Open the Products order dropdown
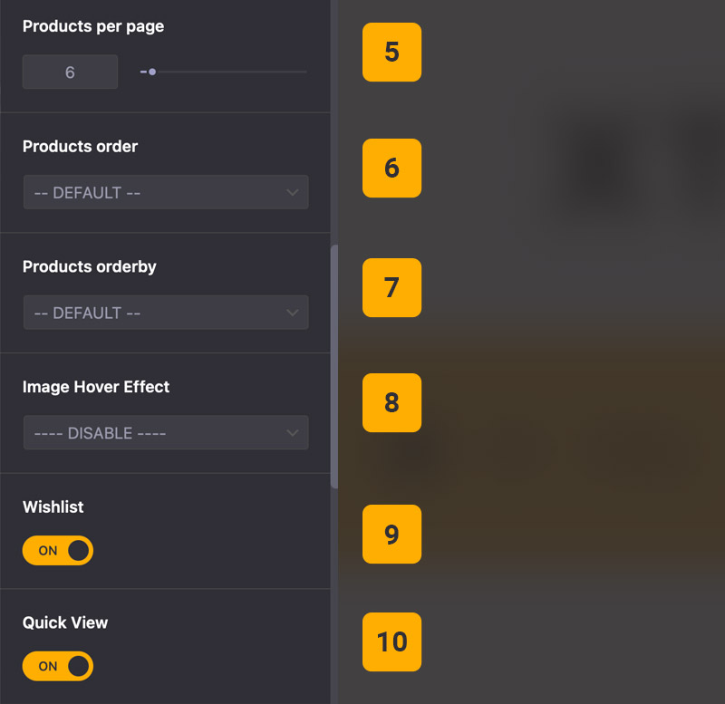The image size is (725, 704). pos(165,193)
